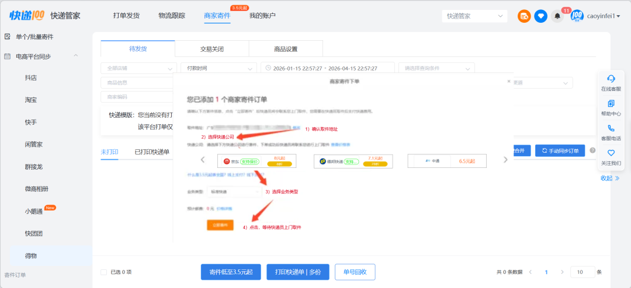
Task: Toggle the 已选 0 项 select-all checkbox
Action: 104,272
